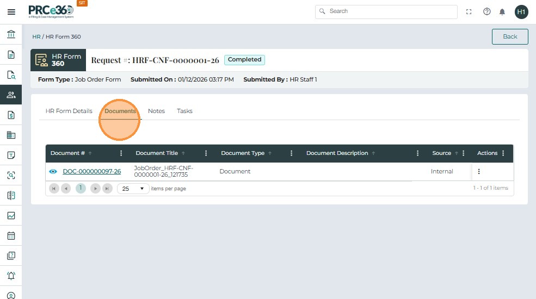Open the user profile sidebar icon
536x299 pixels.
(11, 295)
